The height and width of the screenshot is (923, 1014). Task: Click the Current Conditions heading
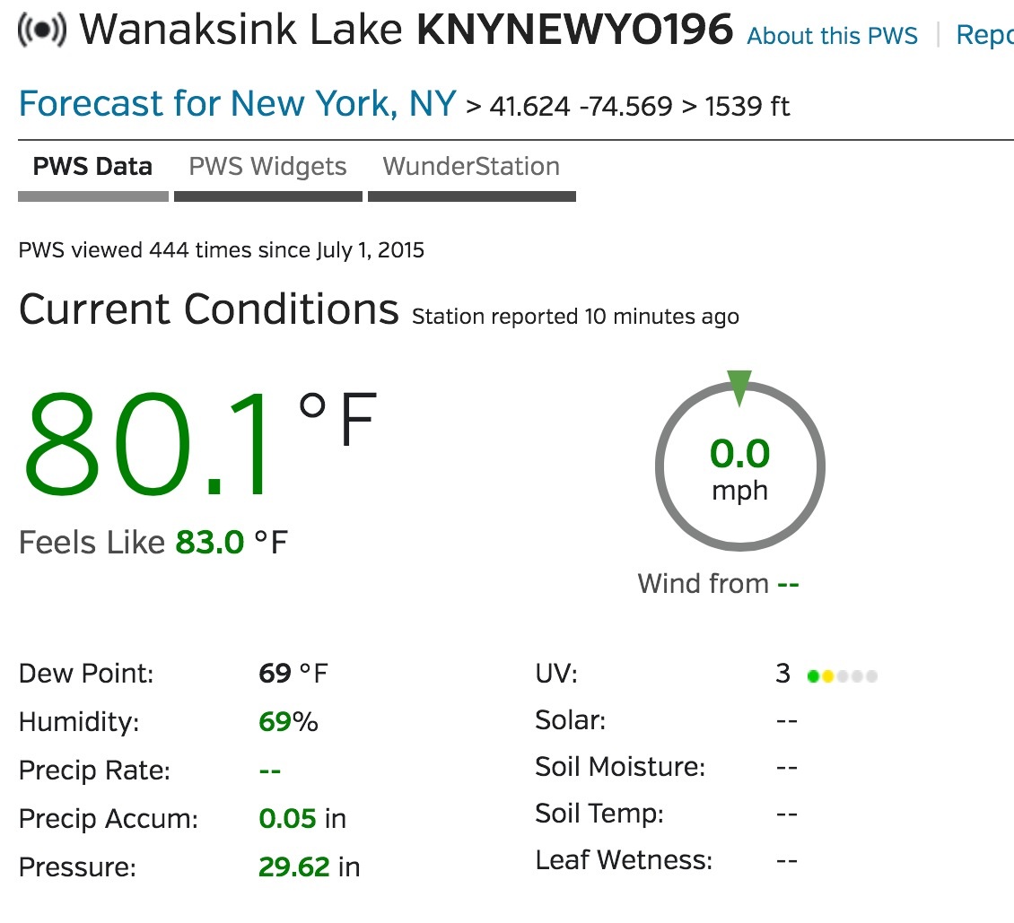click(x=208, y=310)
